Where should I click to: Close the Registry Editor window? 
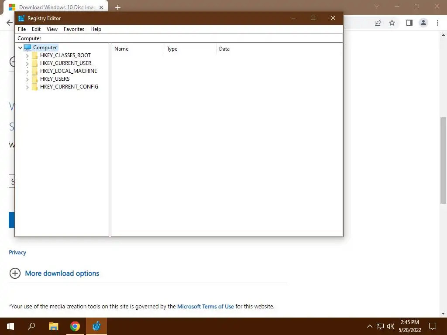(333, 18)
